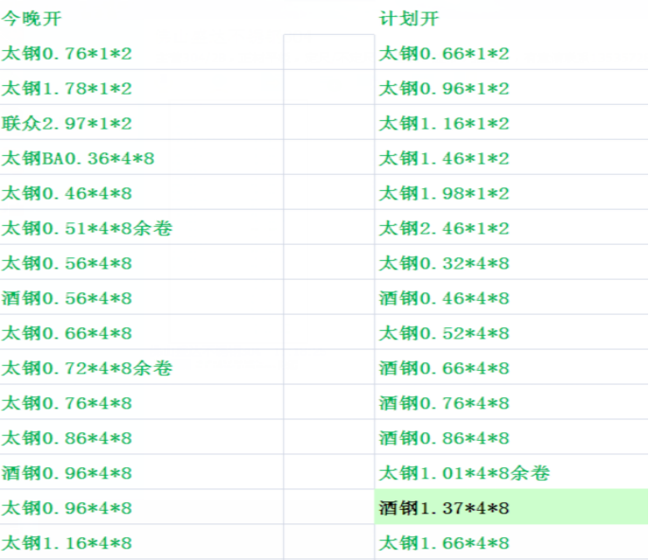
Task: Click cell 酒钢0.66*4*8
Action: pyautogui.click(x=512, y=367)
